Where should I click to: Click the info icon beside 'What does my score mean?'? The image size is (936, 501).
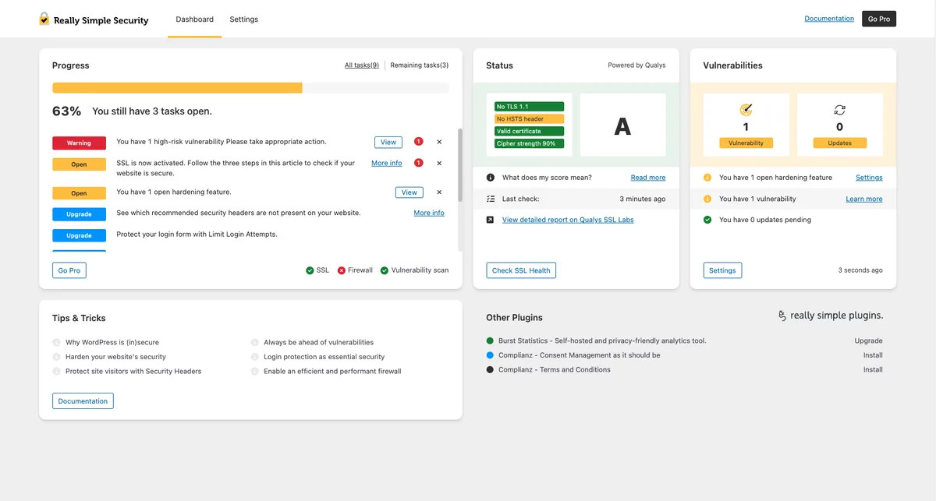490,178
